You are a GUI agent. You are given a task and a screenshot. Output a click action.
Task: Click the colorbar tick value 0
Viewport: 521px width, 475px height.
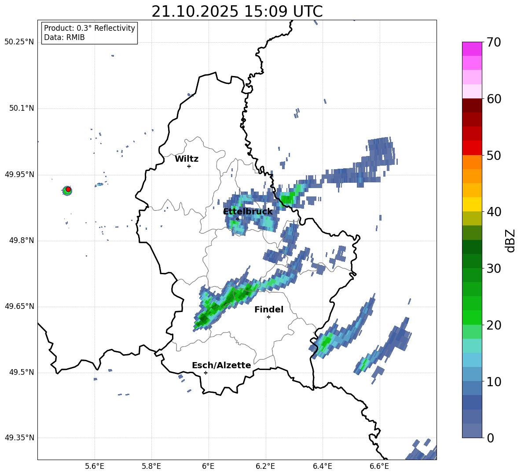pyautogui.click(x=490, y=438)
